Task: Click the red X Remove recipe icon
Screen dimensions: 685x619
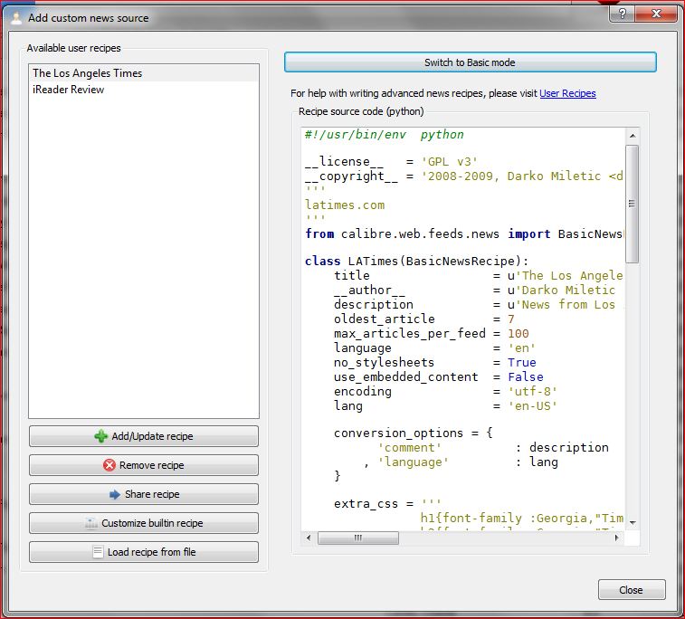Action: point(109,465)
